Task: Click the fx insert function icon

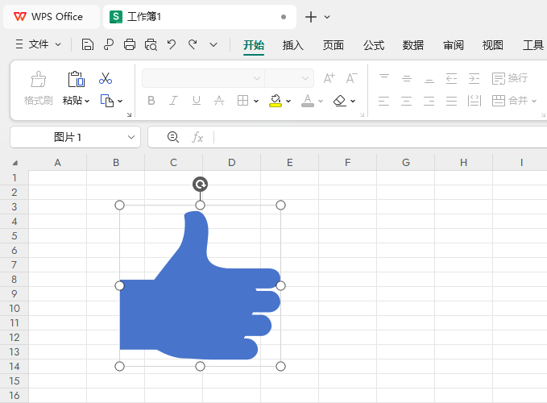Action: coord(197,137)
